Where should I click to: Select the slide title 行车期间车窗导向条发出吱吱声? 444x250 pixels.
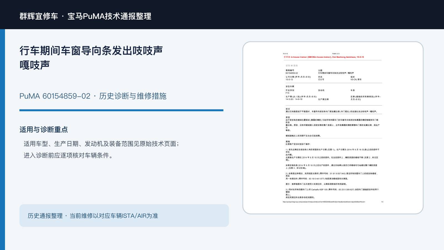pos(91,51)
